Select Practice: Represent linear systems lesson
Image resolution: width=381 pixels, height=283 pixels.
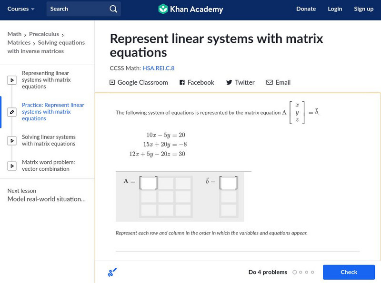(x=53, y=112)
